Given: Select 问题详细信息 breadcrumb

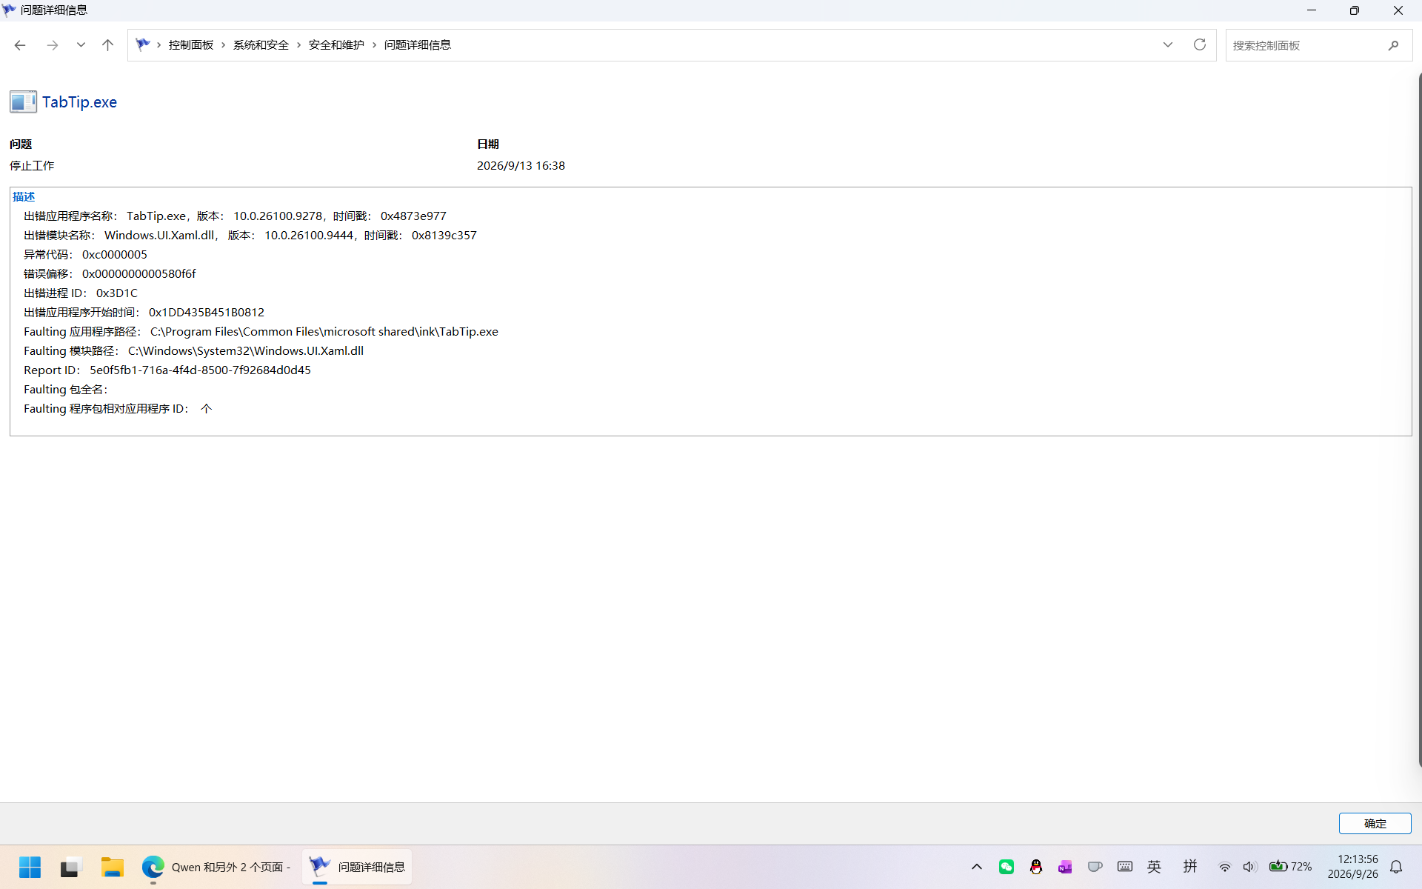Looking at the screenshot, I should point(417,45).
